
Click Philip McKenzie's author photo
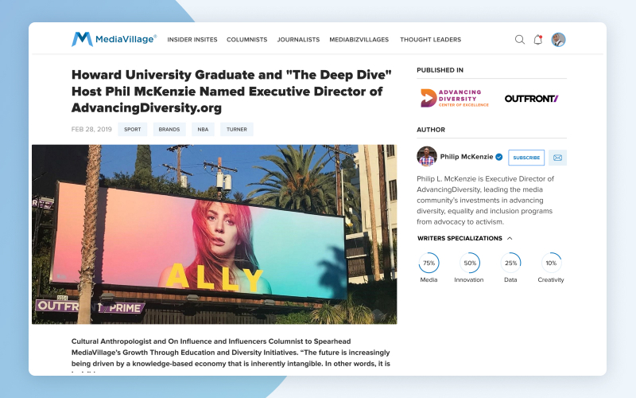click(426, 156)
